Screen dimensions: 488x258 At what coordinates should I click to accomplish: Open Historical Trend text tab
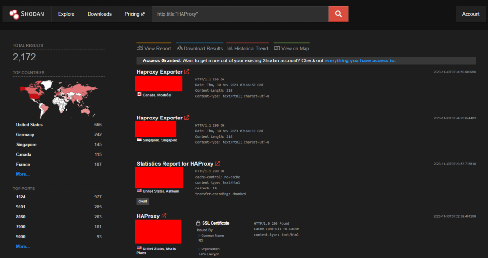tap(251, 48)
